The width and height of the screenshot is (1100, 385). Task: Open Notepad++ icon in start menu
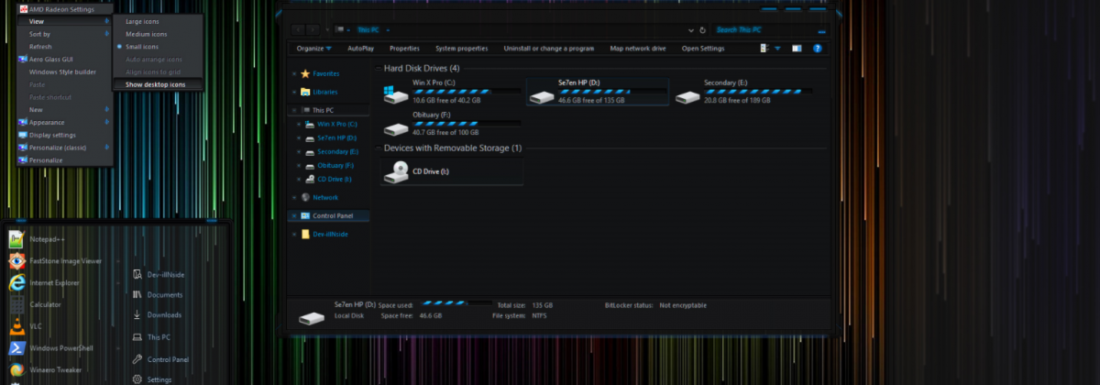coord(16,239)
